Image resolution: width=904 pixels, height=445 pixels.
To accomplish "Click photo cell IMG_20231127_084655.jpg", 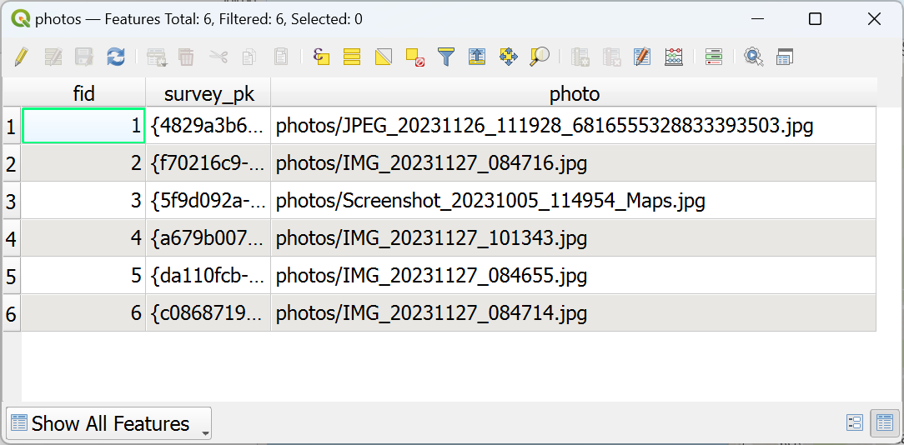I will pos(574,276).
